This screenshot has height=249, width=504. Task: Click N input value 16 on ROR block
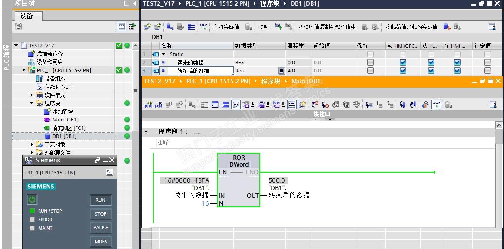(x=205, y=203)
